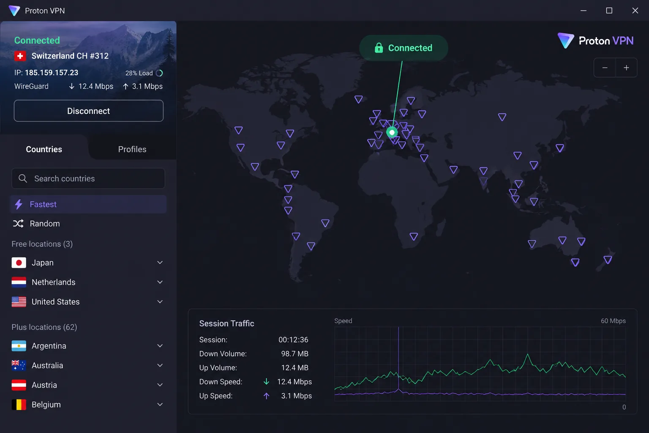649x433 pixels.
Task: Click the Japan server marker on map
Action: 560,148
